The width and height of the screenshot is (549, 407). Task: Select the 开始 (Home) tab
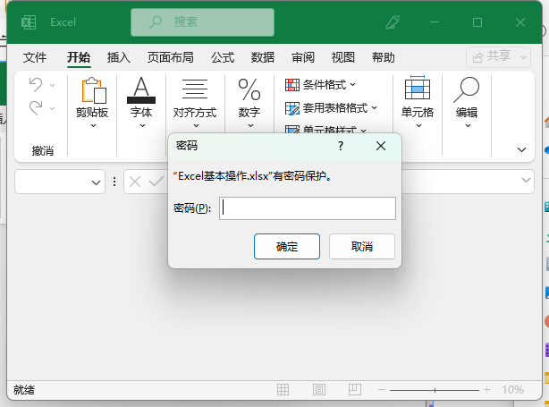[x=79, y=57]
